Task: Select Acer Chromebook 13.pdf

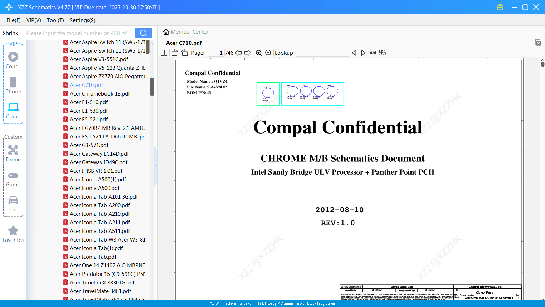Action: tap(100, 94)
